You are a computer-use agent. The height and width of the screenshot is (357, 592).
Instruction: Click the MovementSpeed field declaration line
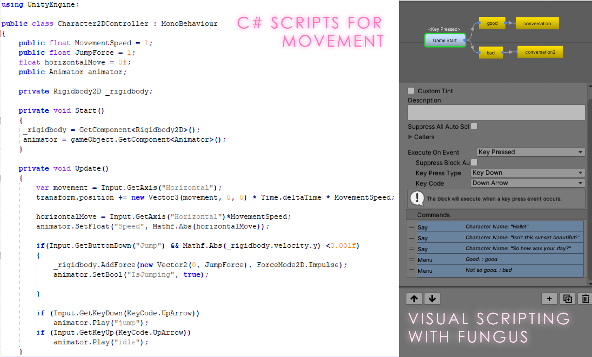[85, 43]
